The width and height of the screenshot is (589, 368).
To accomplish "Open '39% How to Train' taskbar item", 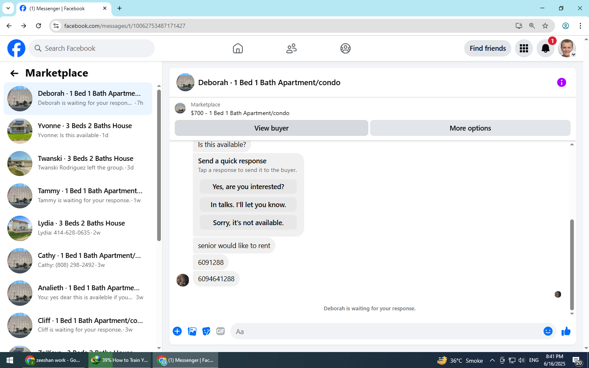I will click(120, 360).
